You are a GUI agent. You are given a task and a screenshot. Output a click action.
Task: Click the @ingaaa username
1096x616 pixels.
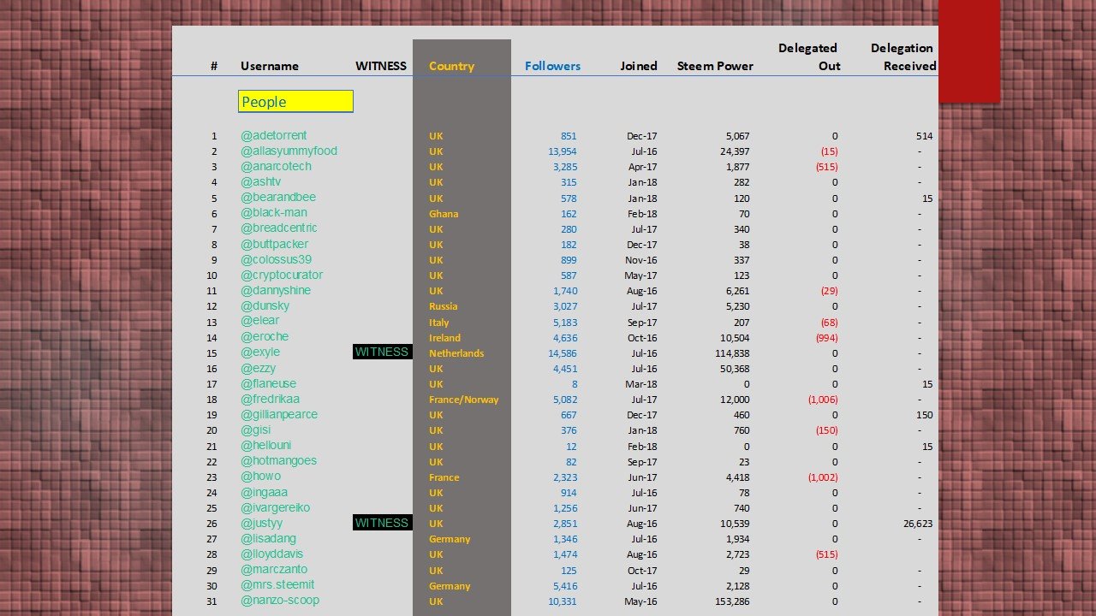(x=264, y=492)
